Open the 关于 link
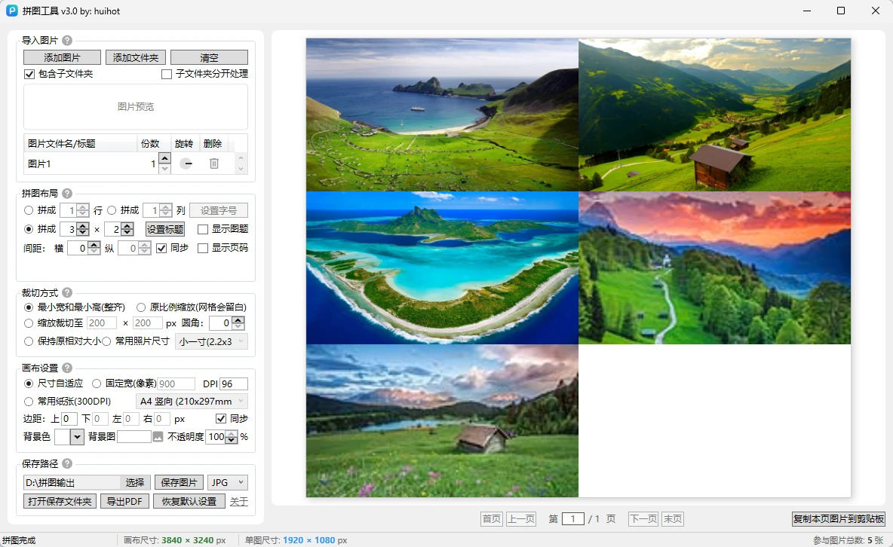This screenshot has height=547, width=893. click(x=238, y=502)
